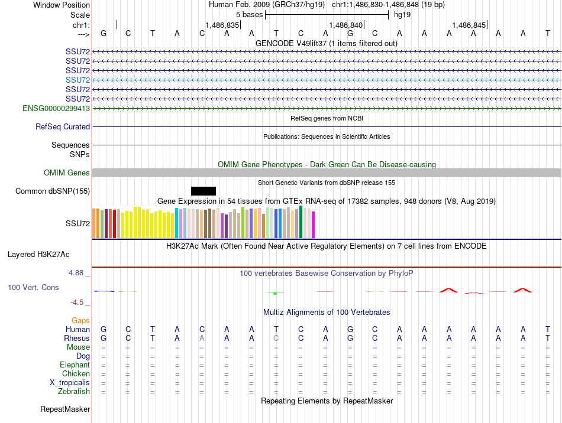Click the green PhyloP conservation mark
Image resolution: width=562 pixels, height=423 pixels.
[x=275, y=294]
